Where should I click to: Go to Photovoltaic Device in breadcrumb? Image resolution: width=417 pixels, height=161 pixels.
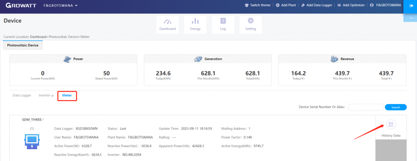[64, 37]
